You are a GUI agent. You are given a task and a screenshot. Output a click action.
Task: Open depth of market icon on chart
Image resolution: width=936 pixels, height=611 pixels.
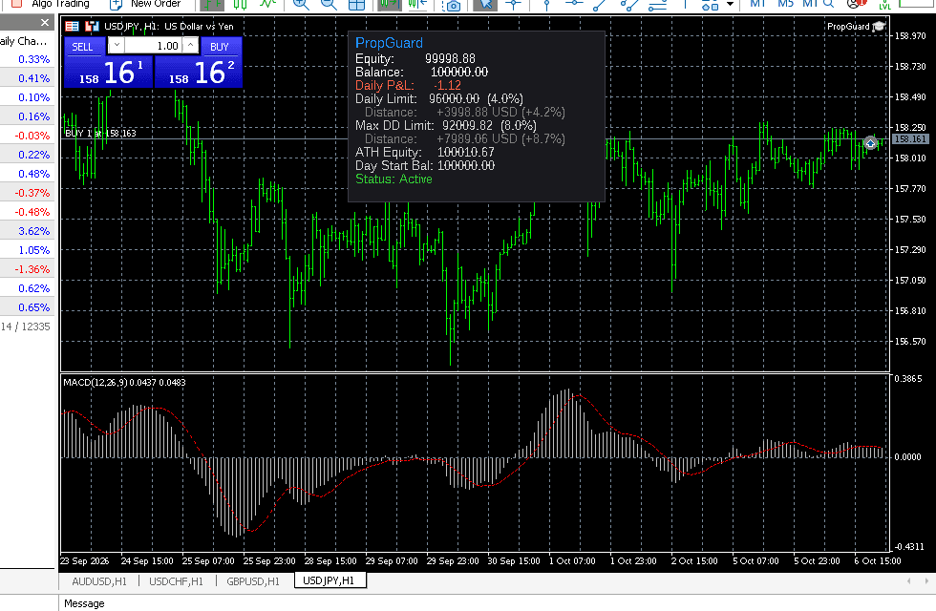92,27
